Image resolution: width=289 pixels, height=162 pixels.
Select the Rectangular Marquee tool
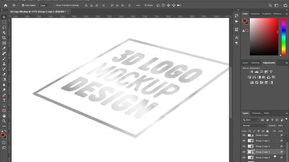pos(4,22)
